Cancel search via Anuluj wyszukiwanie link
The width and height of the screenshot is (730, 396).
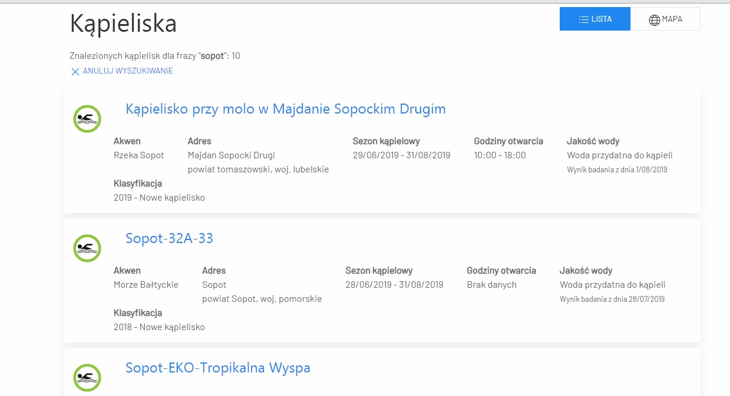coord(127,71)
